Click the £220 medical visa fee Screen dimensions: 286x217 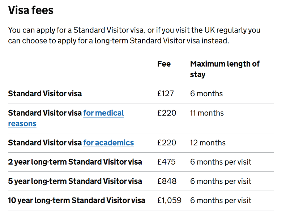pyautogui.click(x=167, y=113)
